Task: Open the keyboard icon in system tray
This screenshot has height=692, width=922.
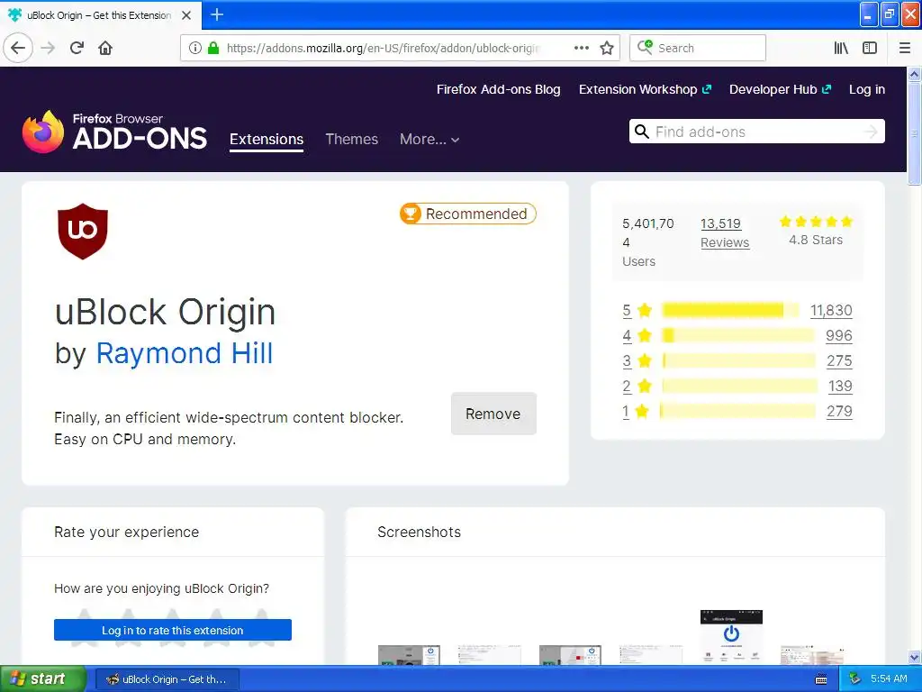Action: pyautogui.click(x=821, y=679)
